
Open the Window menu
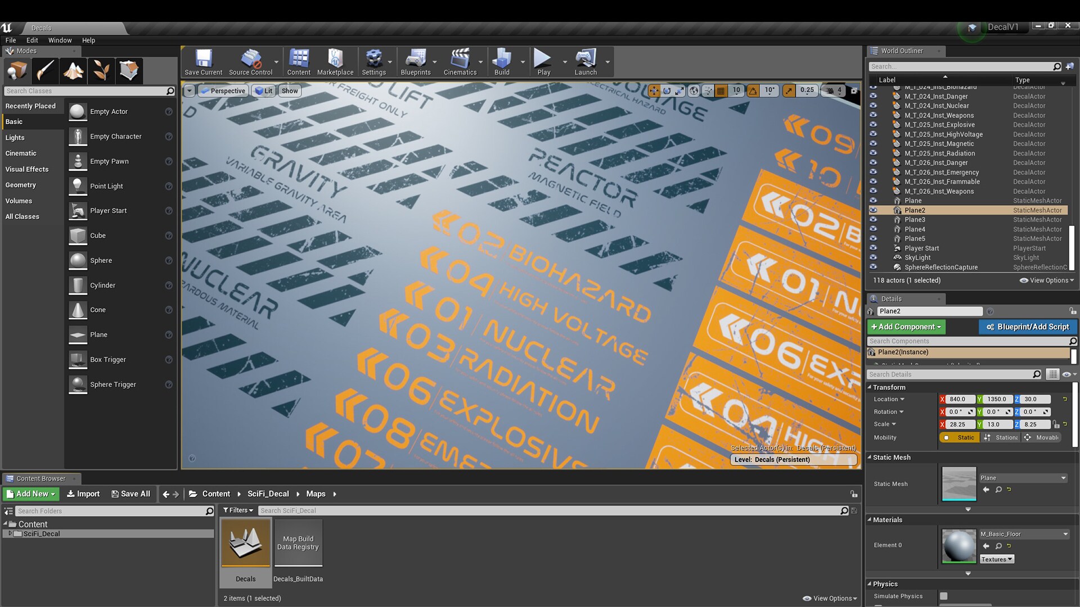(60, 40)
